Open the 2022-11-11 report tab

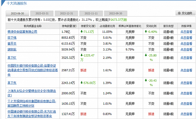[x=91, y=13]
